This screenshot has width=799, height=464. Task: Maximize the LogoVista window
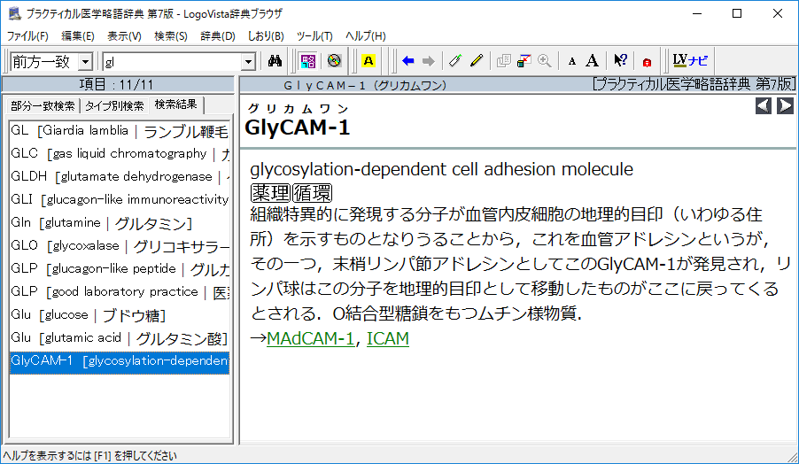pyautogui.click(x=737, y=14)
